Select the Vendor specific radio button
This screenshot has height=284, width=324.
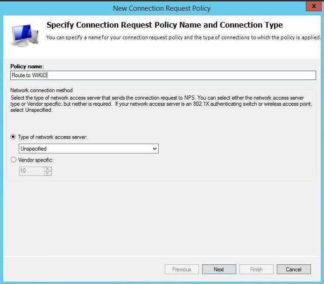[x=14, y=160]
